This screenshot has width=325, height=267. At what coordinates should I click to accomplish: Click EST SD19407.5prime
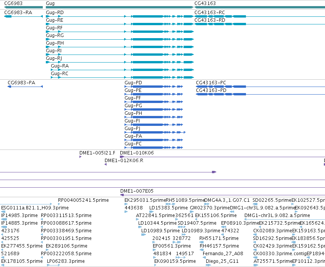[197, 223]
